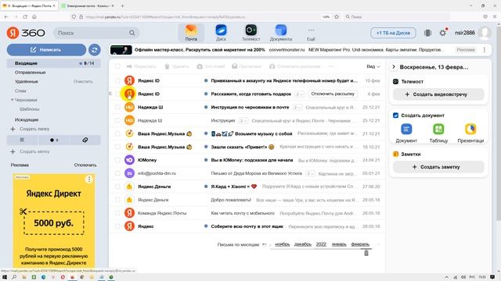501x281 pixels.
Task: Click the trash icon below month links
Action: click(366, 253)
